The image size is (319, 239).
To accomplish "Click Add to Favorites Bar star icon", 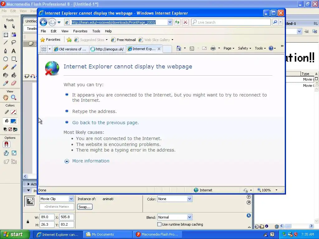I will click(x=69, y=40).
